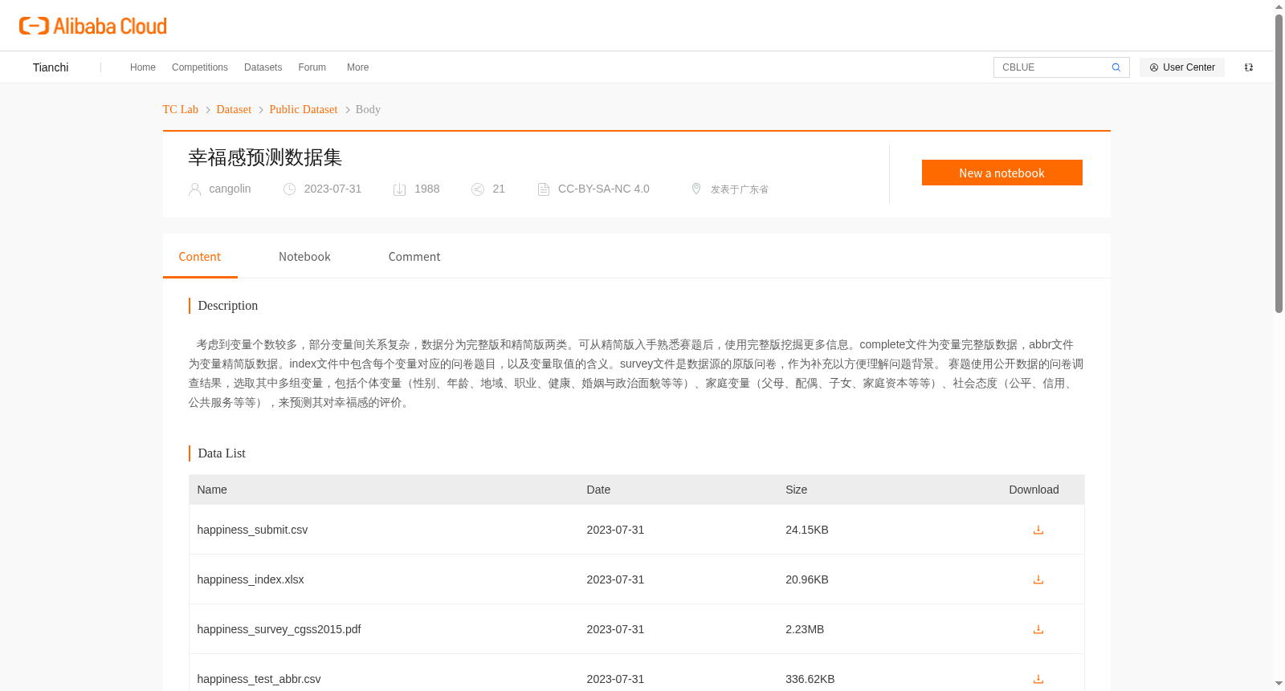Click the share icon beside 21
The image size is (1285, 691).
[477, 189]
